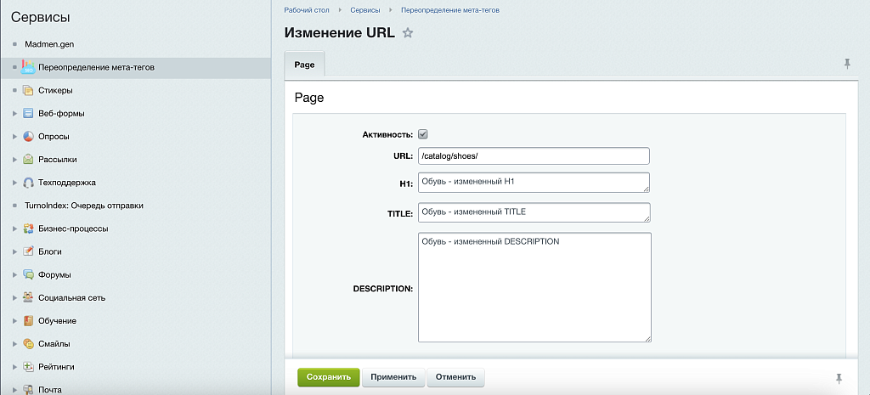Expand the Бизнес-процессы section arrow
The height and width of the screenshot is (395, 870).
(x=14, y=229)
